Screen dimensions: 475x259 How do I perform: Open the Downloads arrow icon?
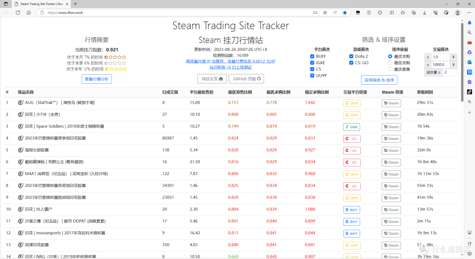pos(424,13)
